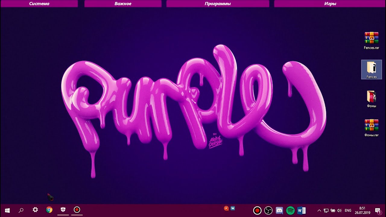This screenshot has width=386, height=217.
Task: Select Fences.rar archive on desktop
Action: (372, 41)
